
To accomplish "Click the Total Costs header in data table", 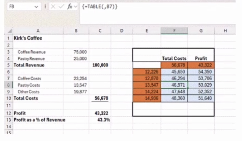I will (174, 58).
